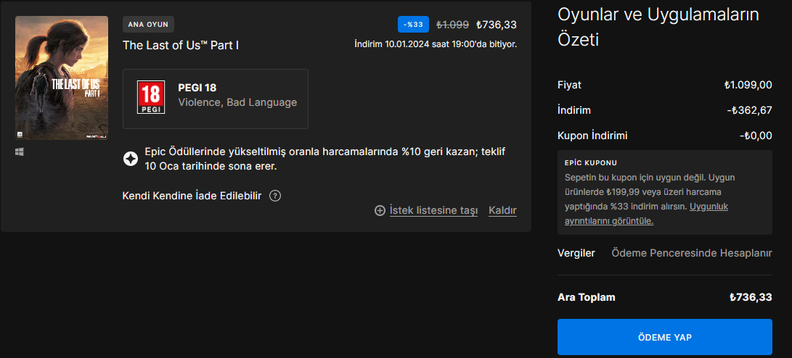Click The Last of Us™ Part I title
The image size is (792, 358).
click(181, 45)
